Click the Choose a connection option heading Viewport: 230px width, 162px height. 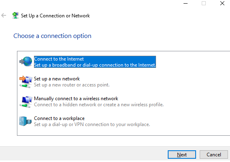coord(53,36)
